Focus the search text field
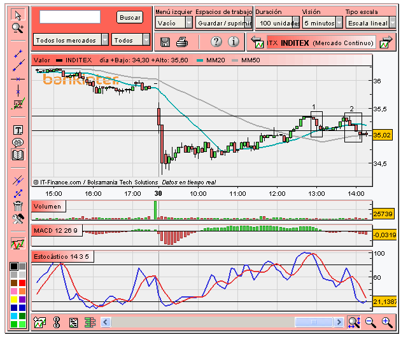Screen dimensions: 401x337 click(70, 17)
